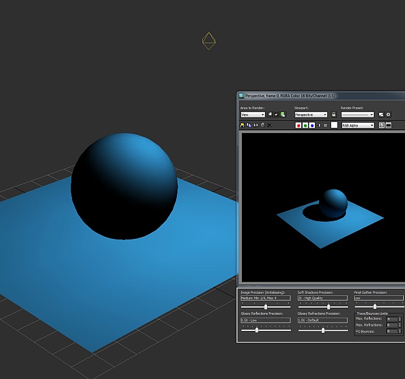The image size is (405, 379).
Task: Toggle the Monochrome display button
Action: click(325, 125)
